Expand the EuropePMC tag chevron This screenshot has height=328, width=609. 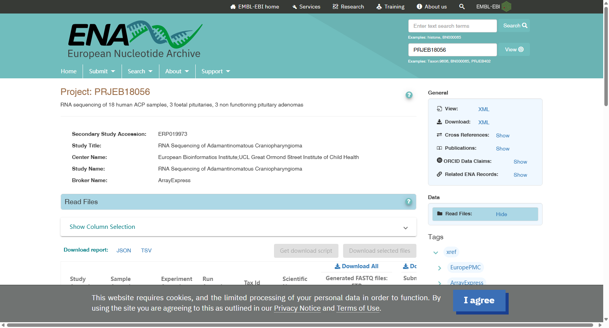click(x=440, y=268)
